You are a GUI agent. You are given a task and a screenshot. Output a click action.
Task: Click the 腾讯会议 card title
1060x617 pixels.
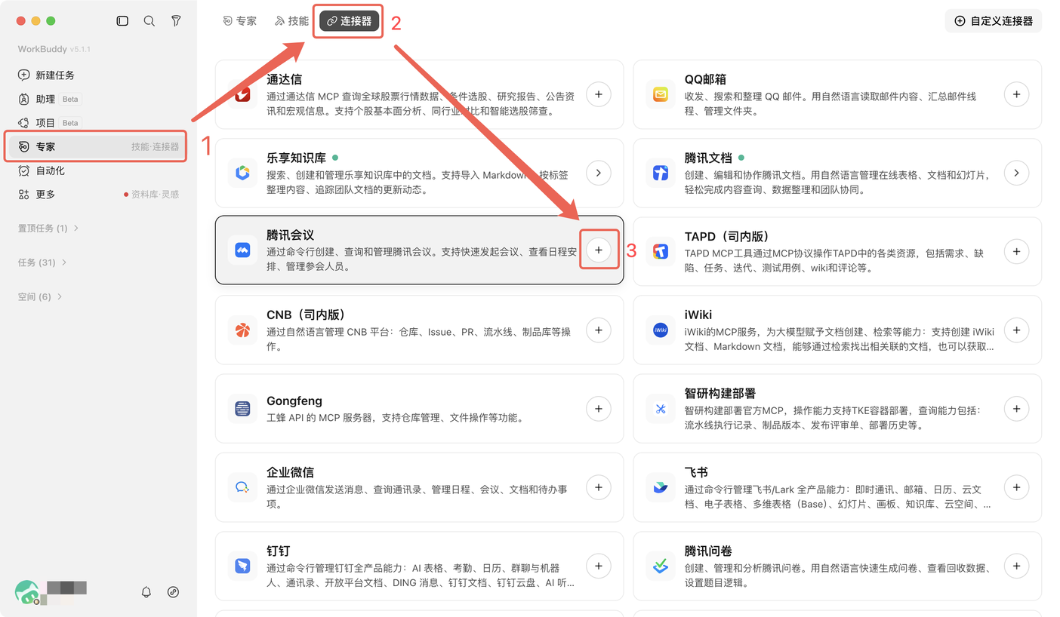click(x=290, y=236)
